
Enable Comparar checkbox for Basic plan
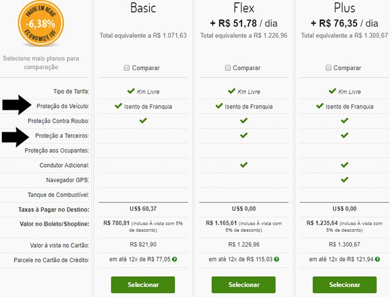pos(127,68)
